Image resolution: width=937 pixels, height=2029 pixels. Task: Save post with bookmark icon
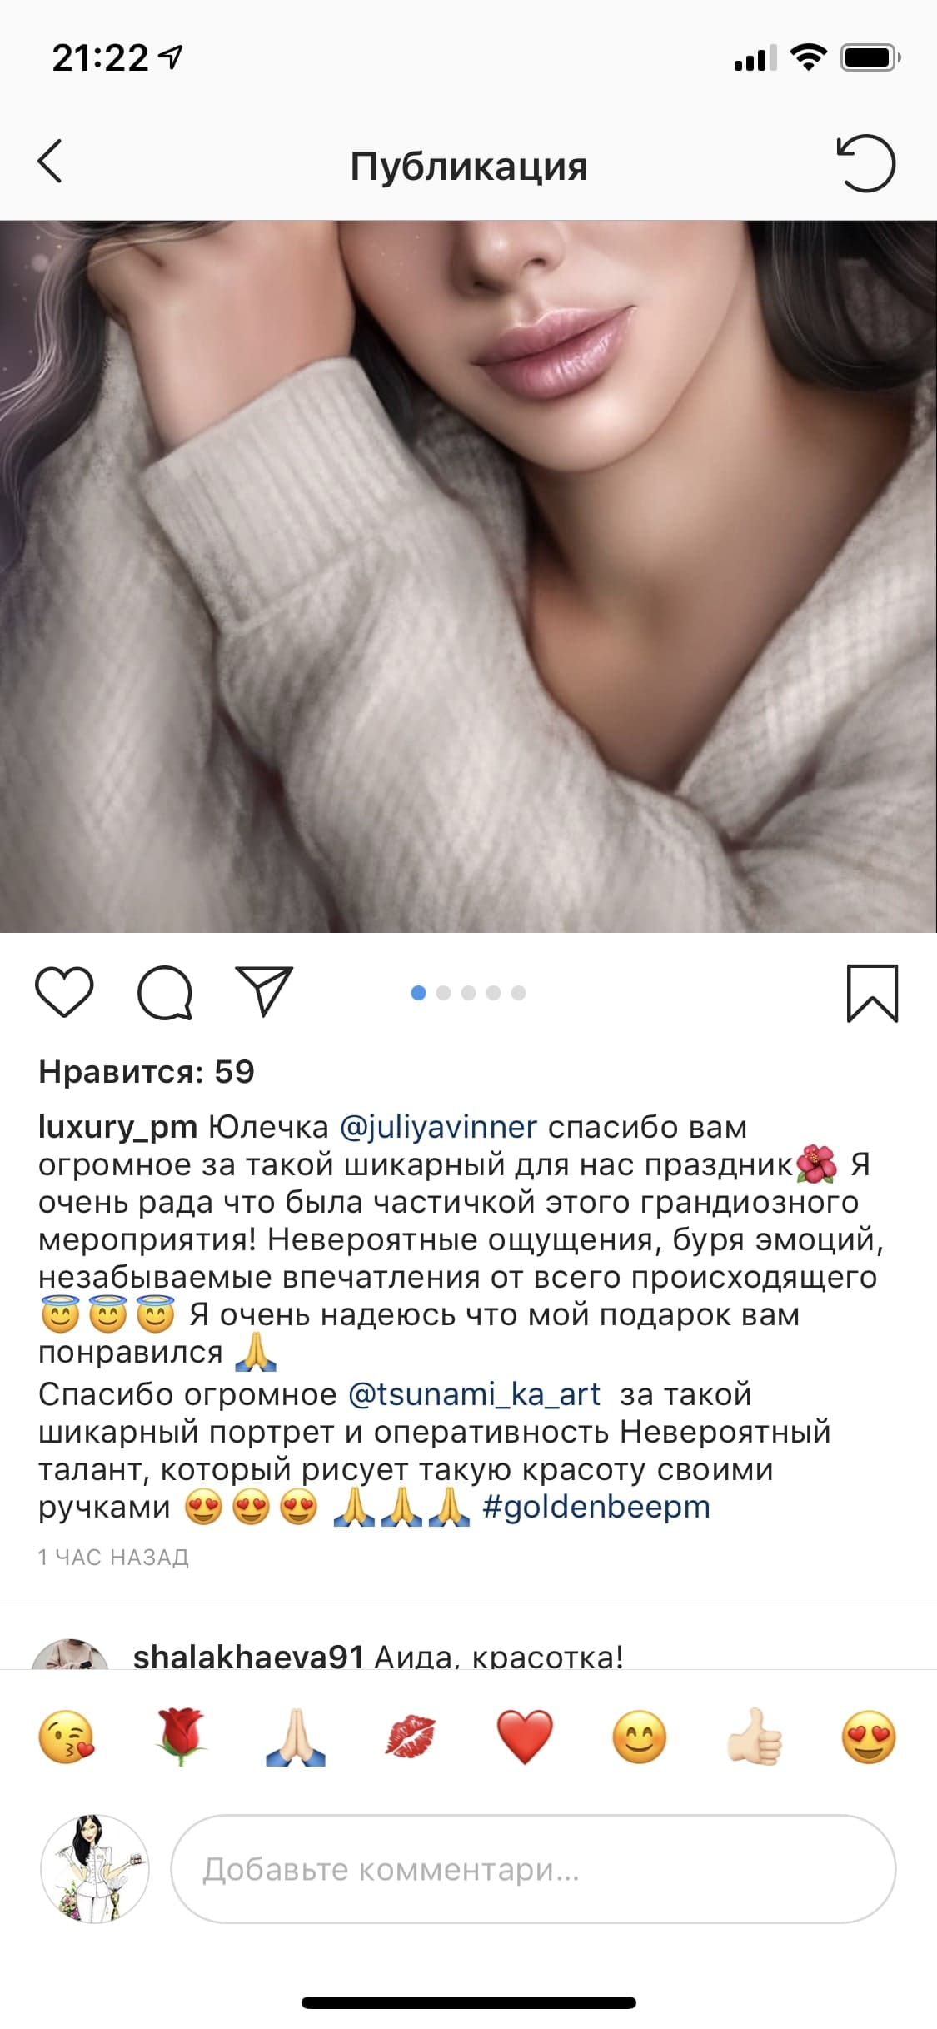[x=872, y=993]
